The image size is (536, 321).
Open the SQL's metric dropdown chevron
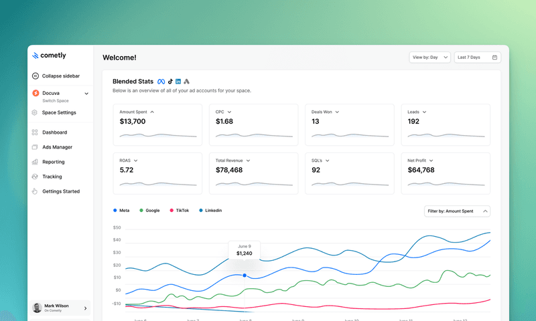pyautogui.click(x=327, y=160)
